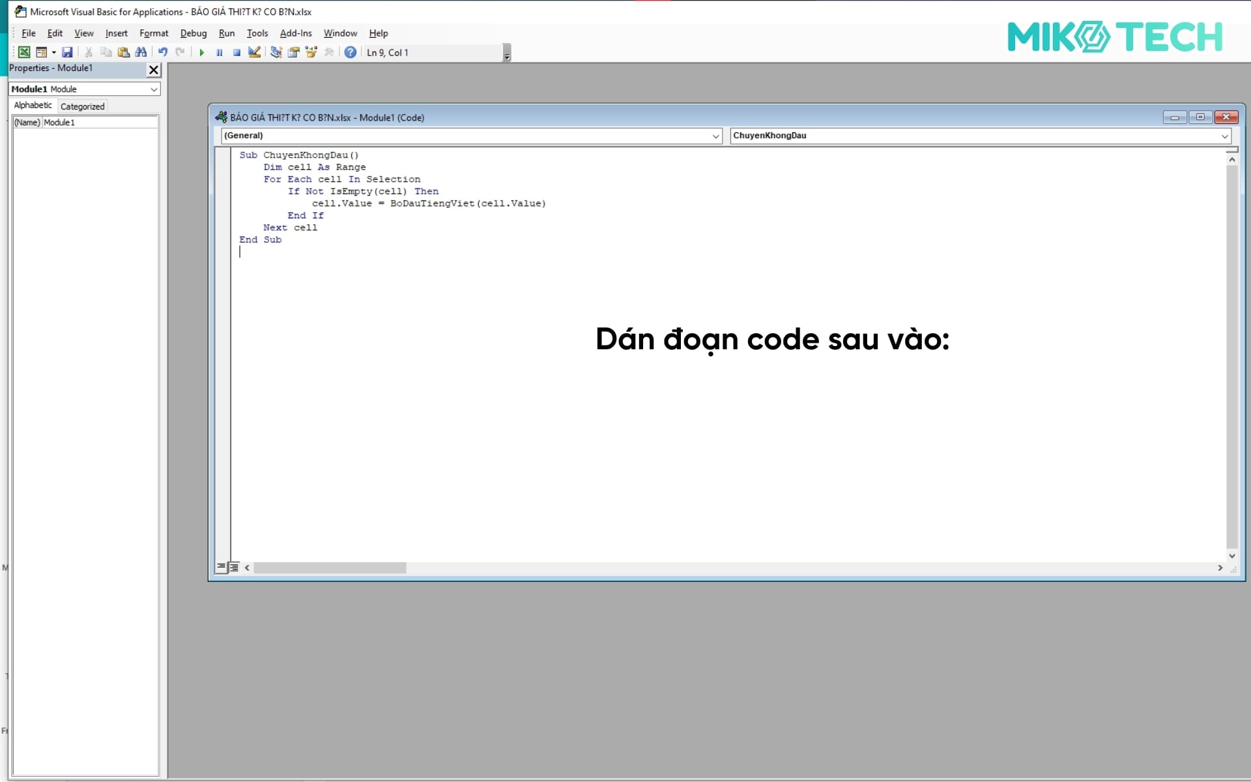Click the Reset stop icon

[x=237, y=52]
